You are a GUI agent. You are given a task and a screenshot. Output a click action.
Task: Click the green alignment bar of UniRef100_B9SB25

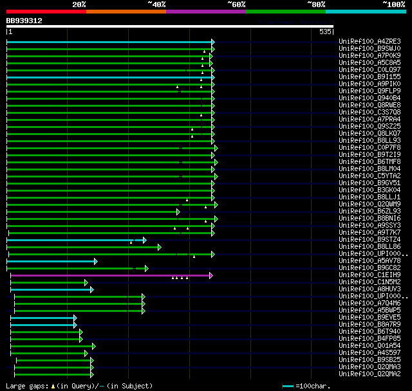53,361
